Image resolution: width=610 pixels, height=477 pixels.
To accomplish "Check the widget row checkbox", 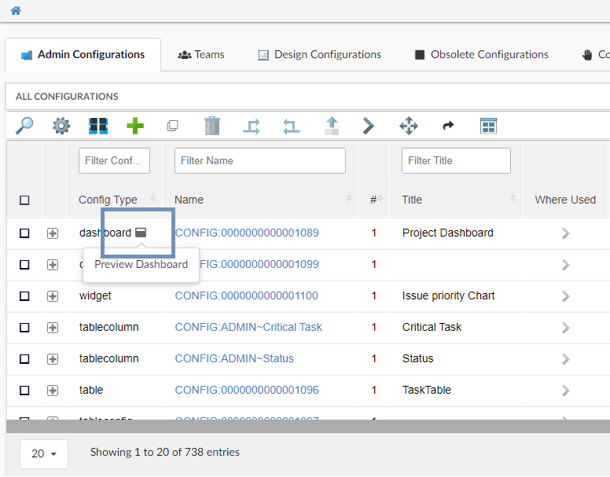I will pyautogui.click(x=24, y=296).
